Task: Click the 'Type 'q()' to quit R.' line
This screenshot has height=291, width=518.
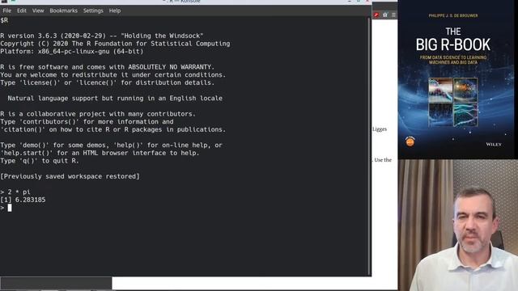Action: point(40,161)
